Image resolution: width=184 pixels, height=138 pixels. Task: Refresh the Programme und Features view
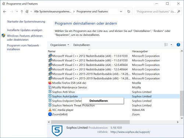point(129,11)
